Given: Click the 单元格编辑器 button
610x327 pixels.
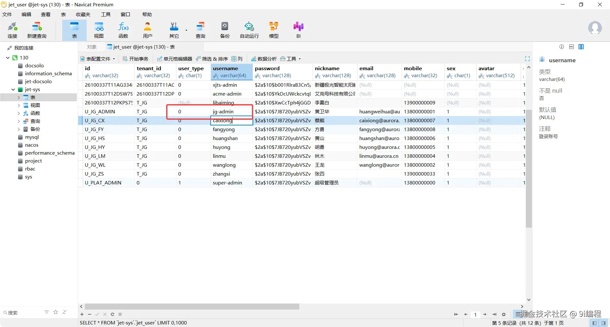Looking at the screenshot, I should (x=175, y=59).
